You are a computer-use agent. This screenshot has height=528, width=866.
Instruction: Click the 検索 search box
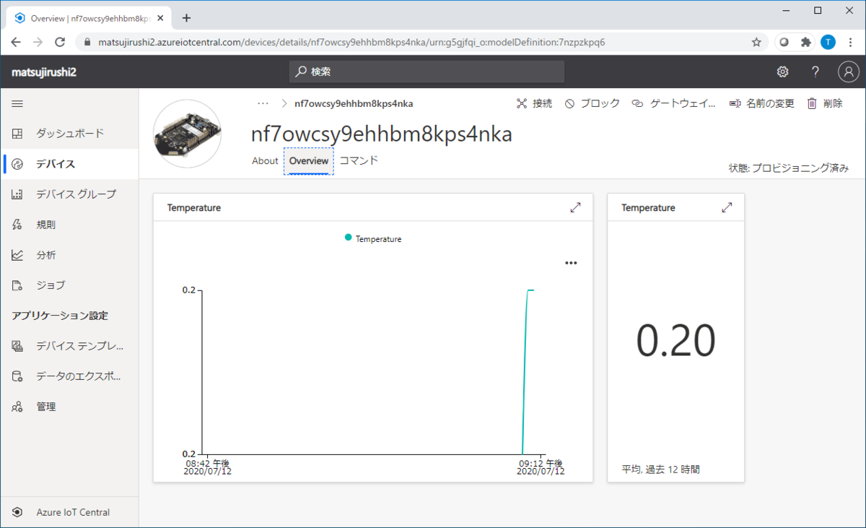427,72
